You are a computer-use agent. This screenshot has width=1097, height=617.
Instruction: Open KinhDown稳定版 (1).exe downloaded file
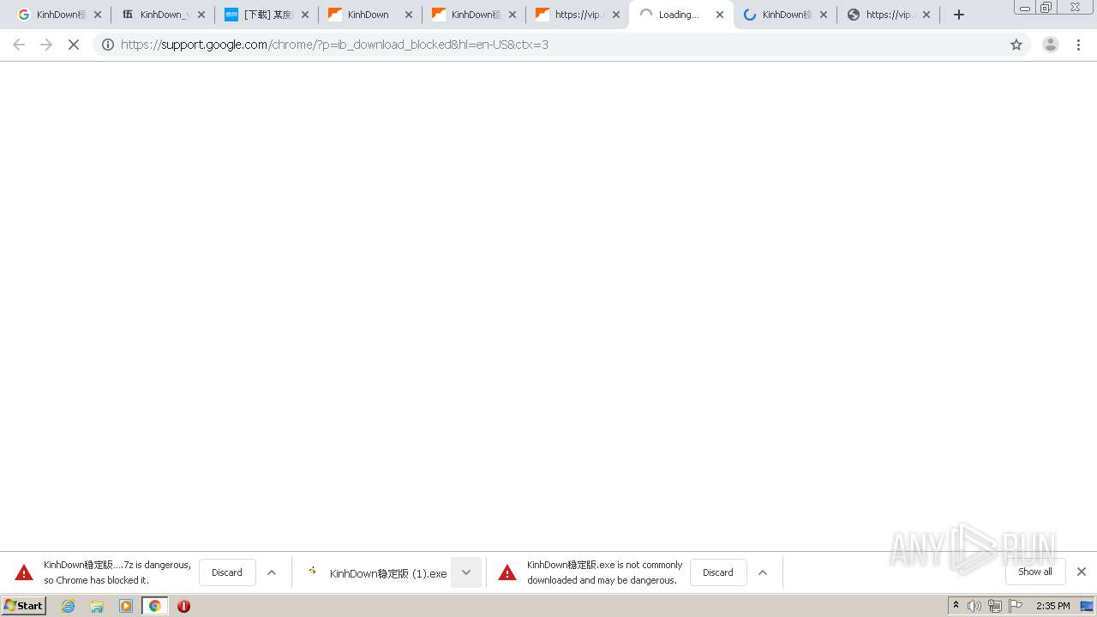[375, 572]
